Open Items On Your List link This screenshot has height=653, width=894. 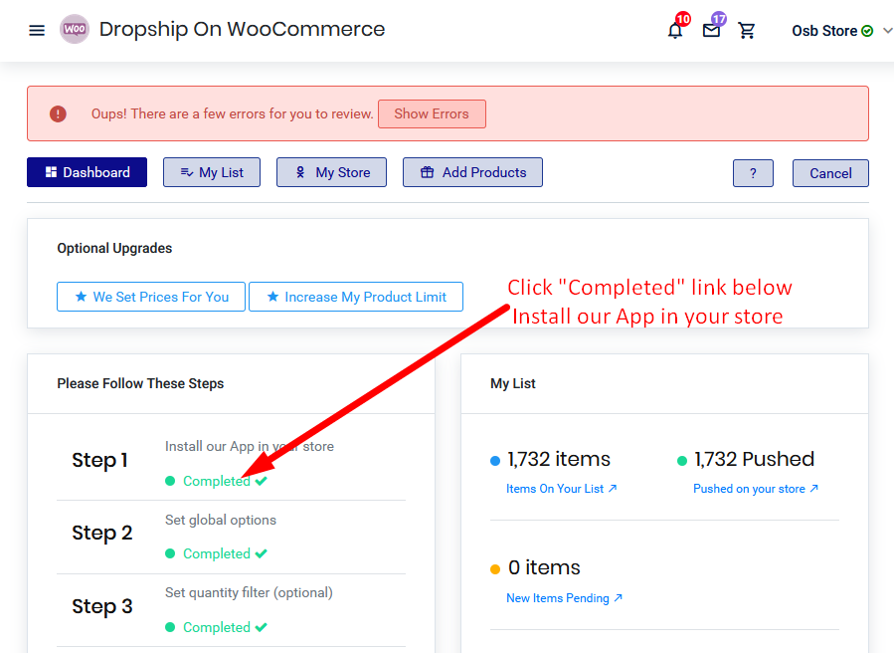562,489
